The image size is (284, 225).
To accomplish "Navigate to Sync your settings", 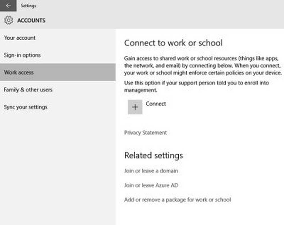I will pyautogui.click(x=26, y=107).
